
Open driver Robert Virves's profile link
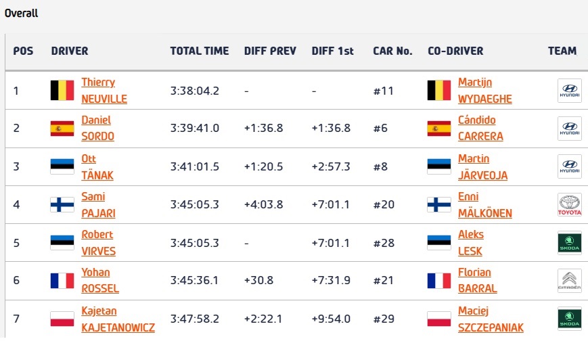98,243
